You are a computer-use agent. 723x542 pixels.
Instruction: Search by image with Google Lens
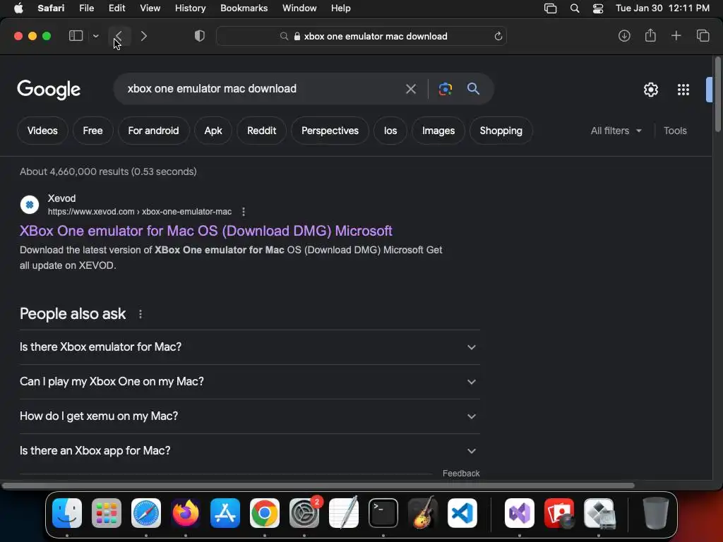[445, 88]
